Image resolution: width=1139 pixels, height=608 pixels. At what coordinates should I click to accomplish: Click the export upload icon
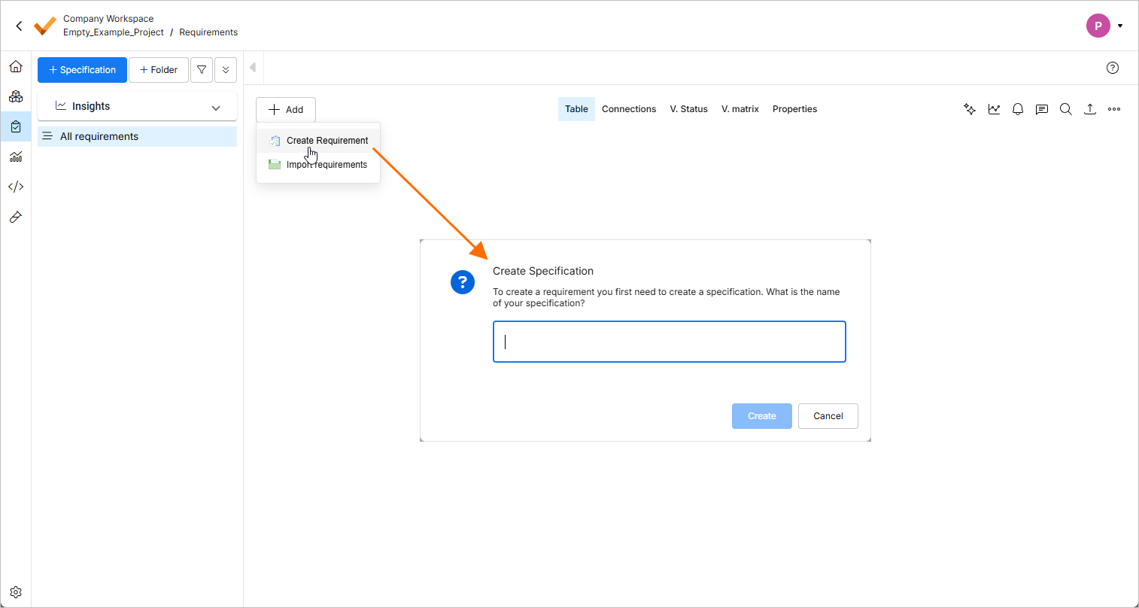point(1090,109)
